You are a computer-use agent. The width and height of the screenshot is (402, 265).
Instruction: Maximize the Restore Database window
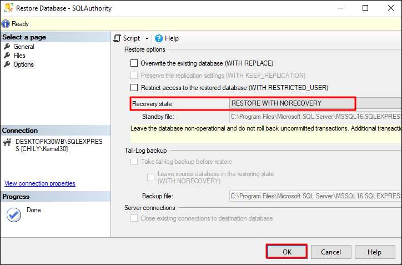[365, 8]
